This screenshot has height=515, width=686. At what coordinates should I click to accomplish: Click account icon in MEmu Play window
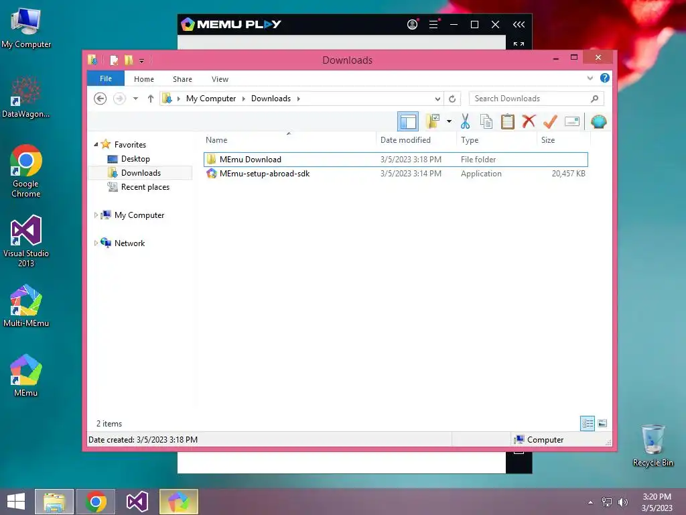(x=413, y=24)
